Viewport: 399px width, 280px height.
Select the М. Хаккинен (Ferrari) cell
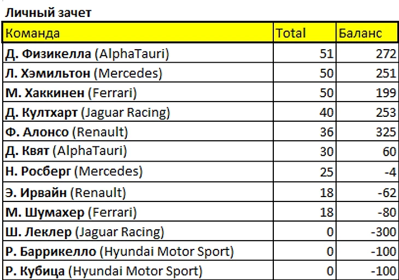point(138,92)
